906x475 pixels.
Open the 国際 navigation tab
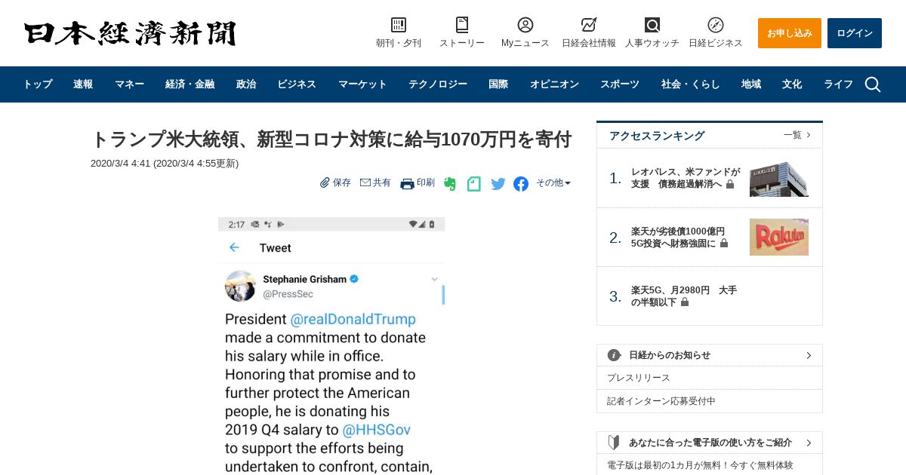[498, 84]
